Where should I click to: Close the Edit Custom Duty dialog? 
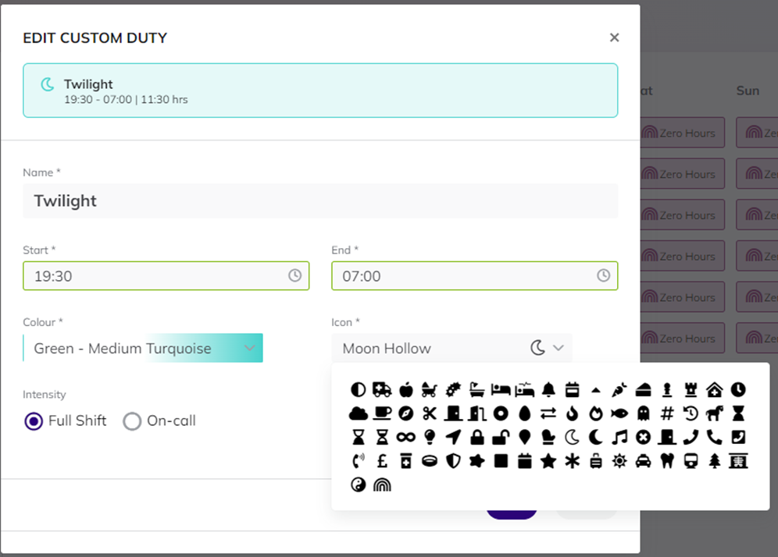click(614, 37)
